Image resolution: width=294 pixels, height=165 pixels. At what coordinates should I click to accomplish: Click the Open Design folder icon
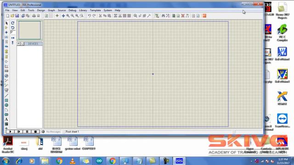coord(12,16)
